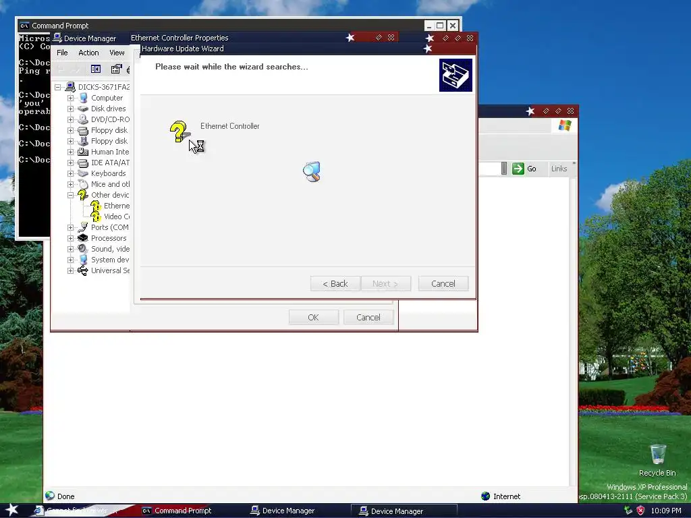Viewport: 691px width, 518px height.
Task: Click the Windows flag logo in browser window
Action: (x=565, y=125)
